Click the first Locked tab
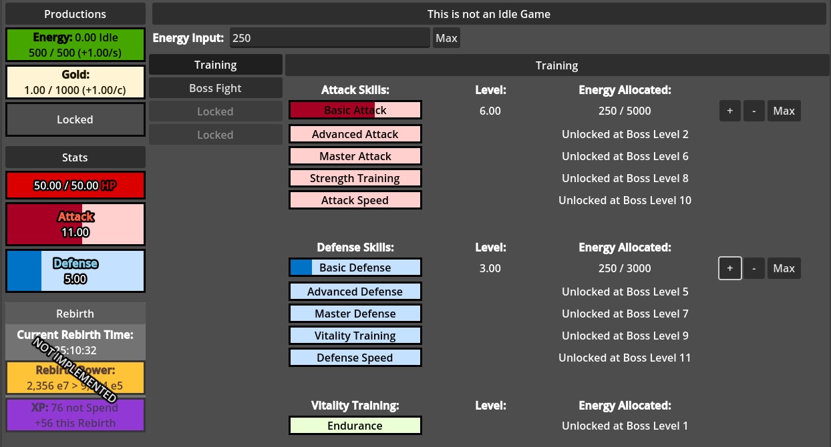831x447 pixels. [215, 111]
